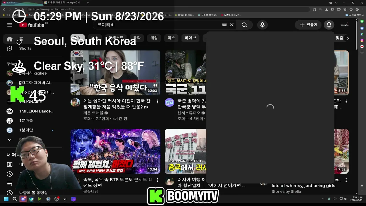Start voice search with the microphone
366x206 pixels.
click(x=262, y=25)
